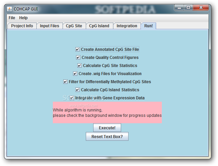This screenshot has width=218, height=166.
Task: Toggle Integrate with Gene Expression Data
Action: click(72, 98)
